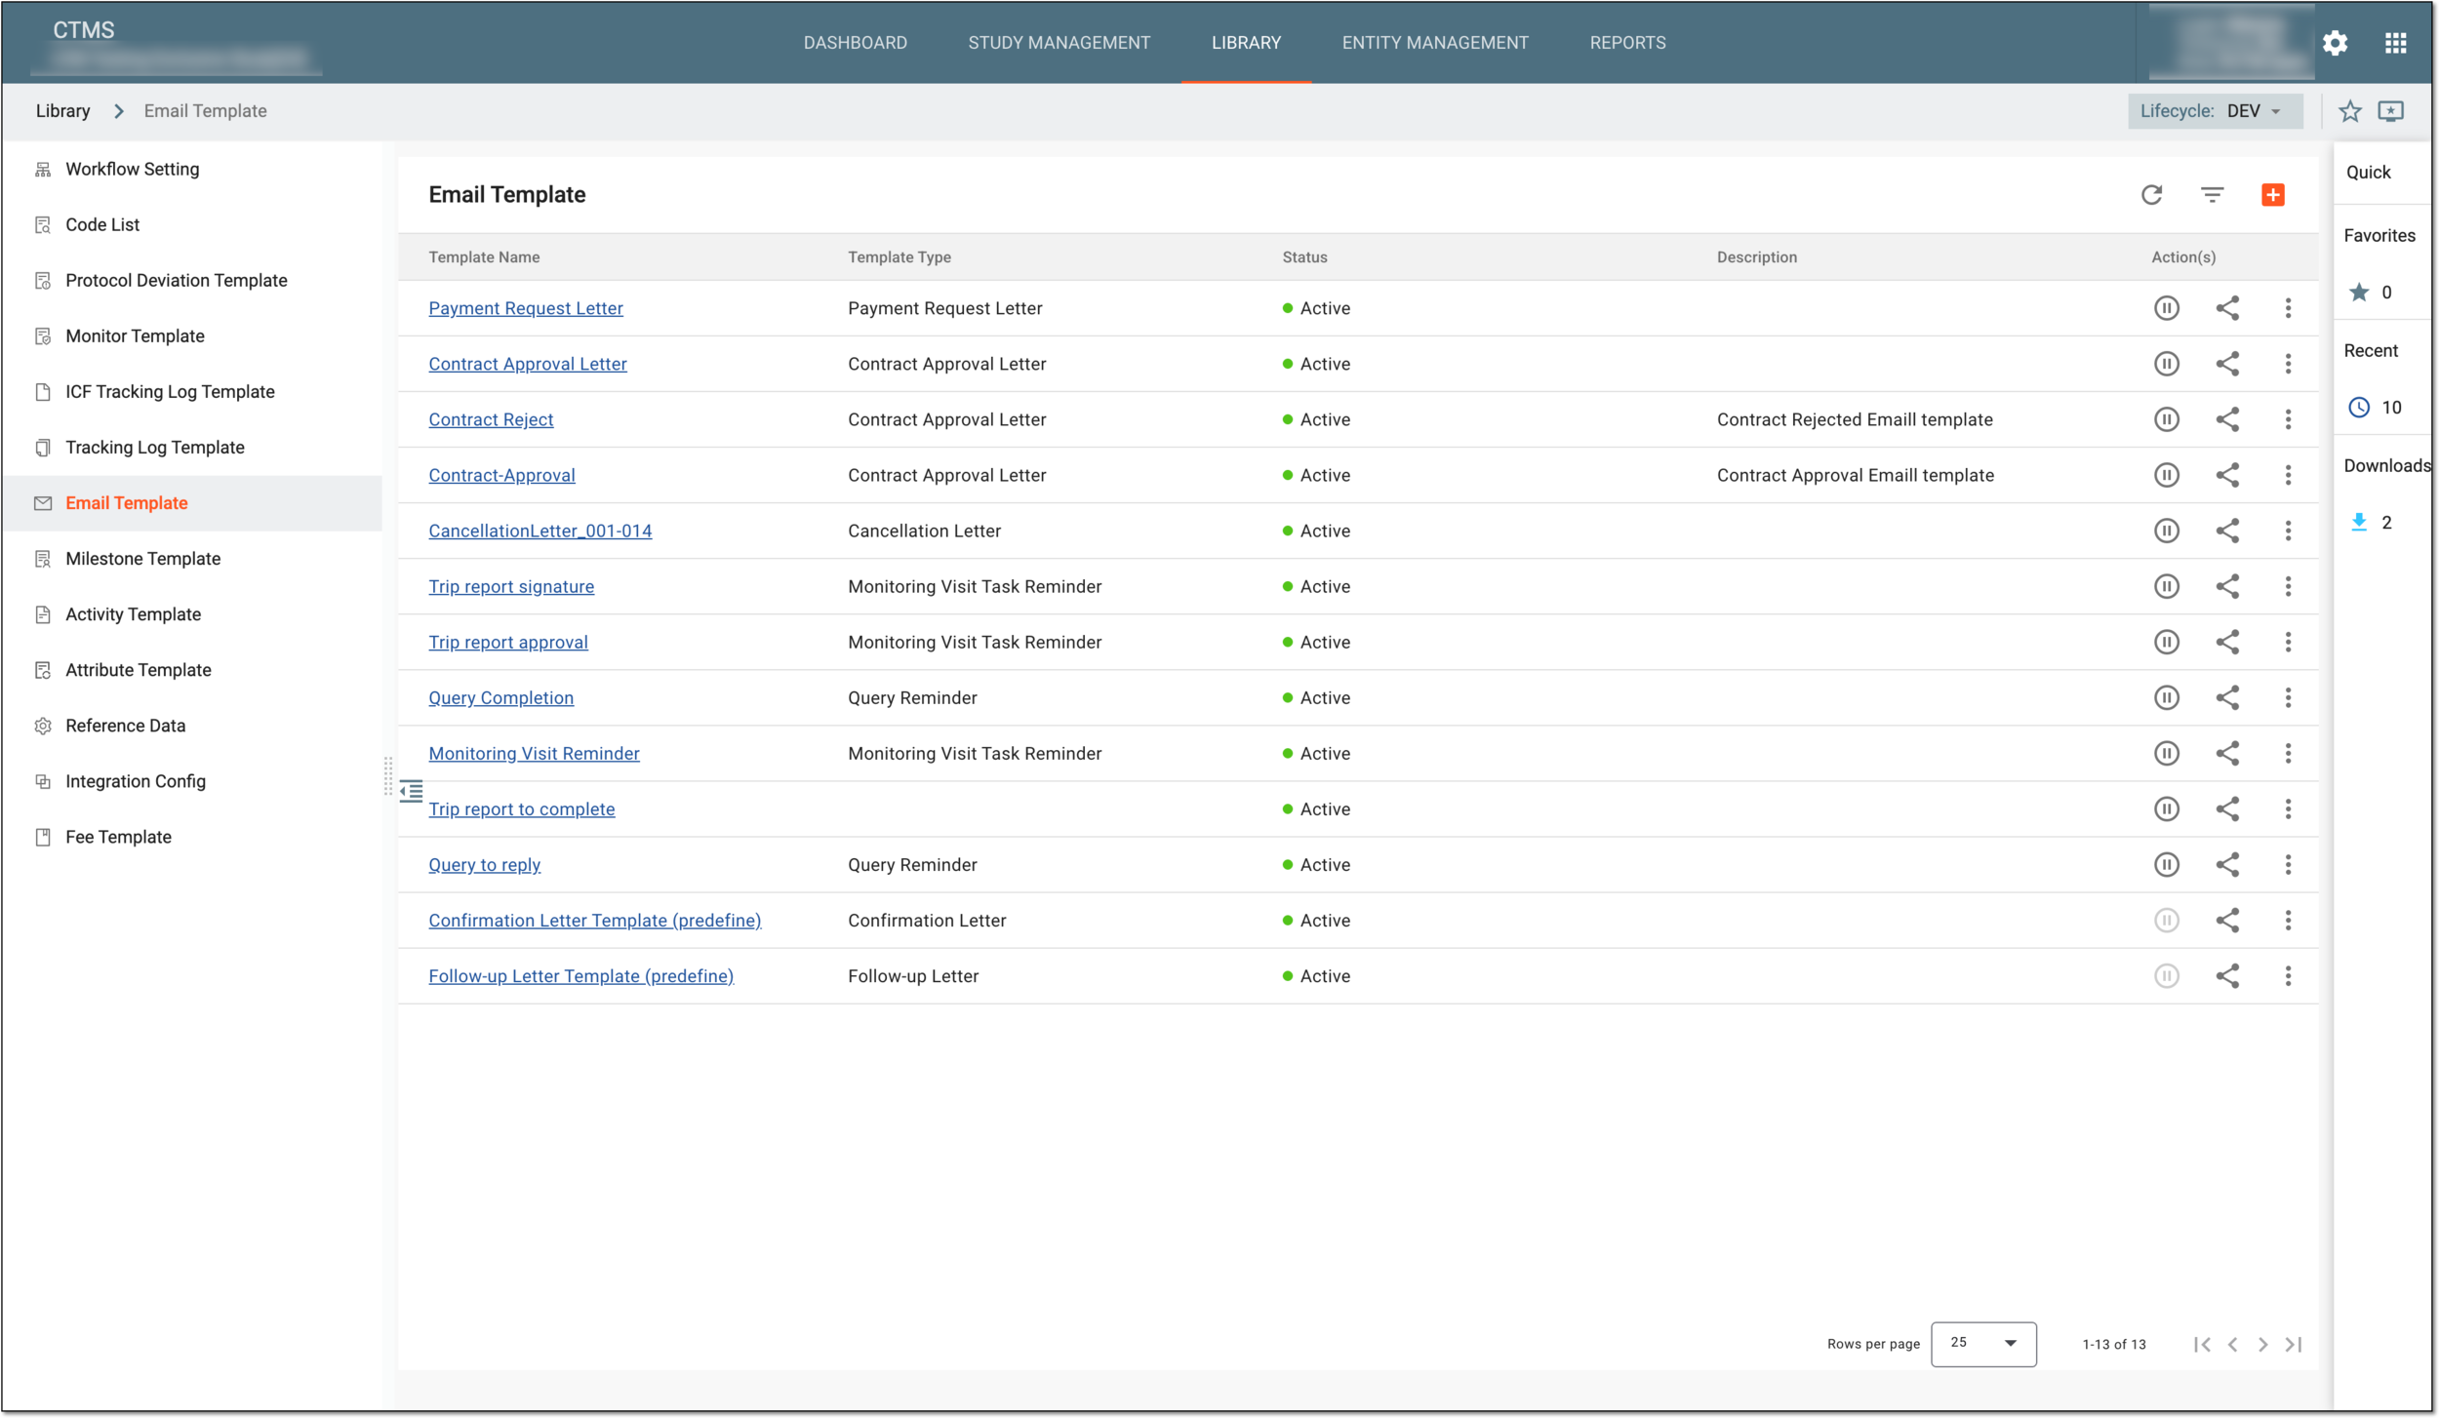Open the Trip report approval link
This screenshot has width=2439, height=1418.
click(508, 642)
